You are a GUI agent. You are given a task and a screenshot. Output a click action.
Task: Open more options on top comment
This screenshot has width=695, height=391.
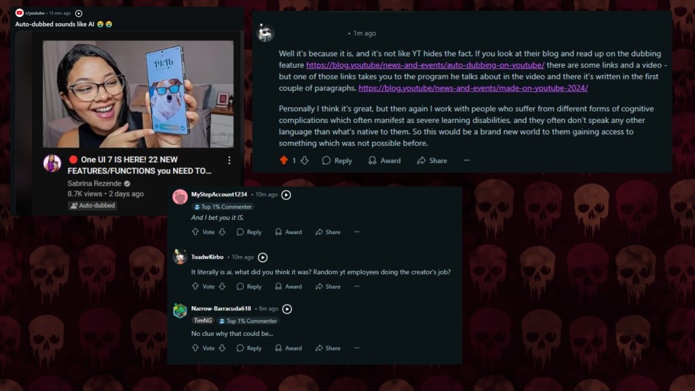467,160
